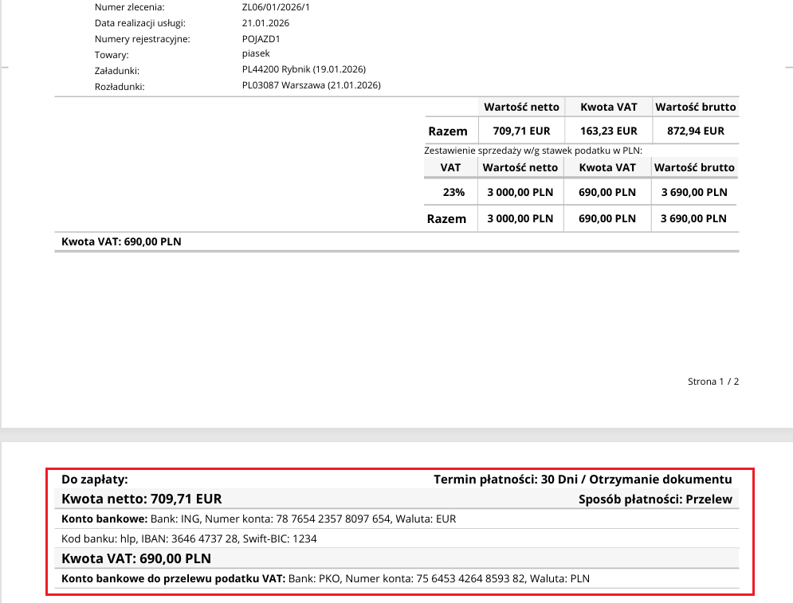Click Sposób płatności: Przelew text
Image resolution: width=793 pixels, height=603 pixels.
point(655,499)
